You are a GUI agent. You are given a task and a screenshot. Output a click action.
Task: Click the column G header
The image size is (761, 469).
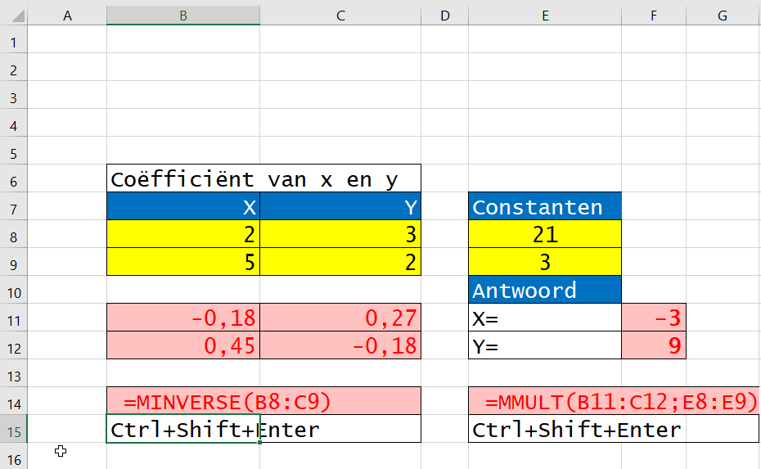click(723, 15)
